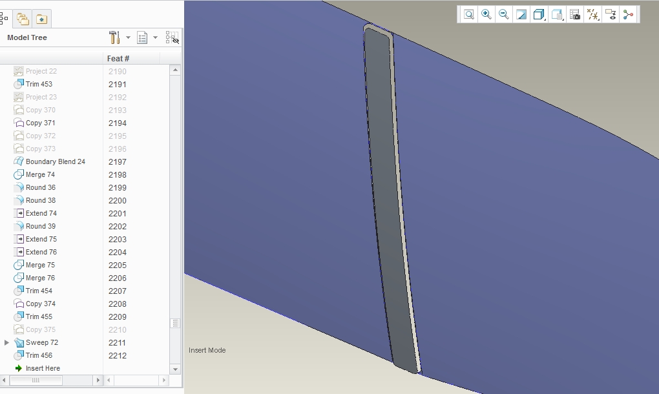Select the Trim 456 feature
The height and width of the screenshot is (394, 659).
[39, 355]
